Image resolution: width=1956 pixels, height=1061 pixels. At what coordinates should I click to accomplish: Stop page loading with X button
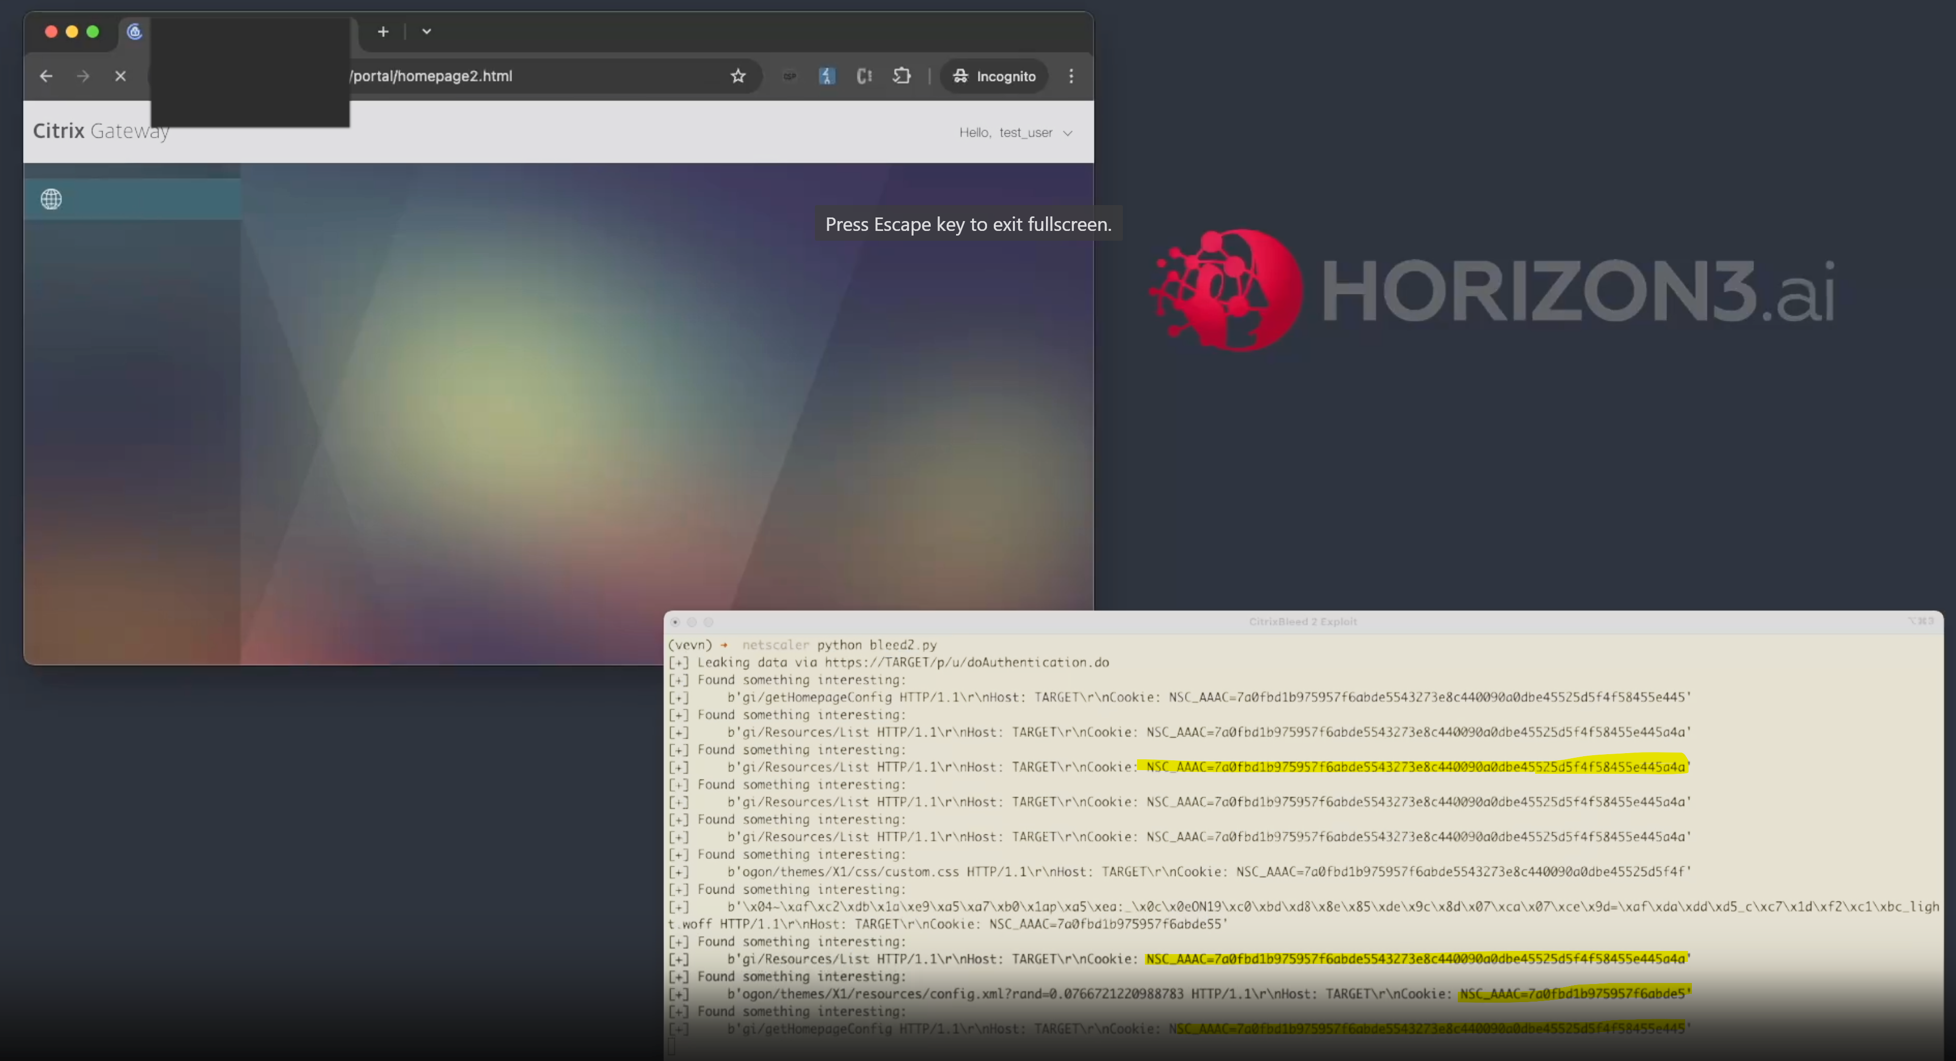120,76
